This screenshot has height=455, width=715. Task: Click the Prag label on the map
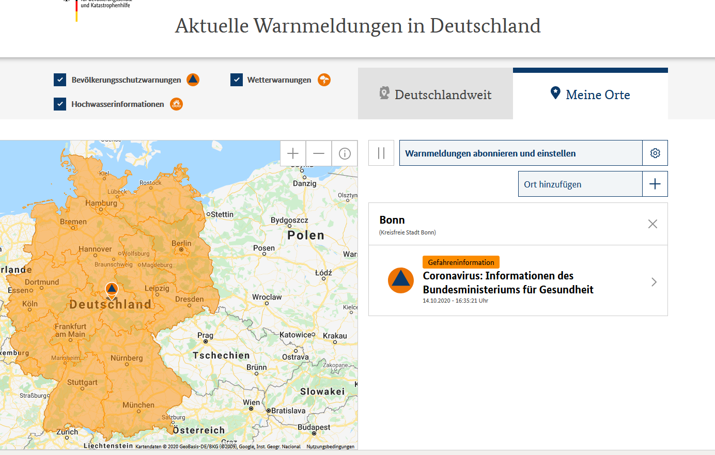coord(205,335)
